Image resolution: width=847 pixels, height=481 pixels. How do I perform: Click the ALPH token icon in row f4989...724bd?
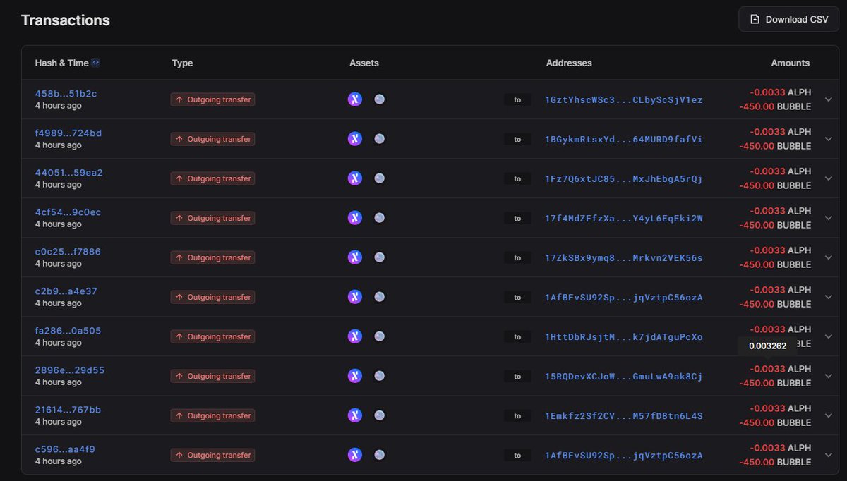355,139
